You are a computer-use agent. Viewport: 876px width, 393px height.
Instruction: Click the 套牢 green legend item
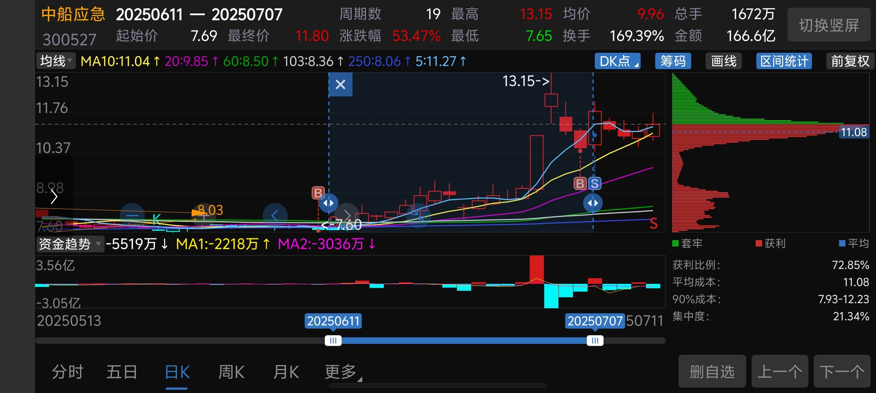(688, 243)
